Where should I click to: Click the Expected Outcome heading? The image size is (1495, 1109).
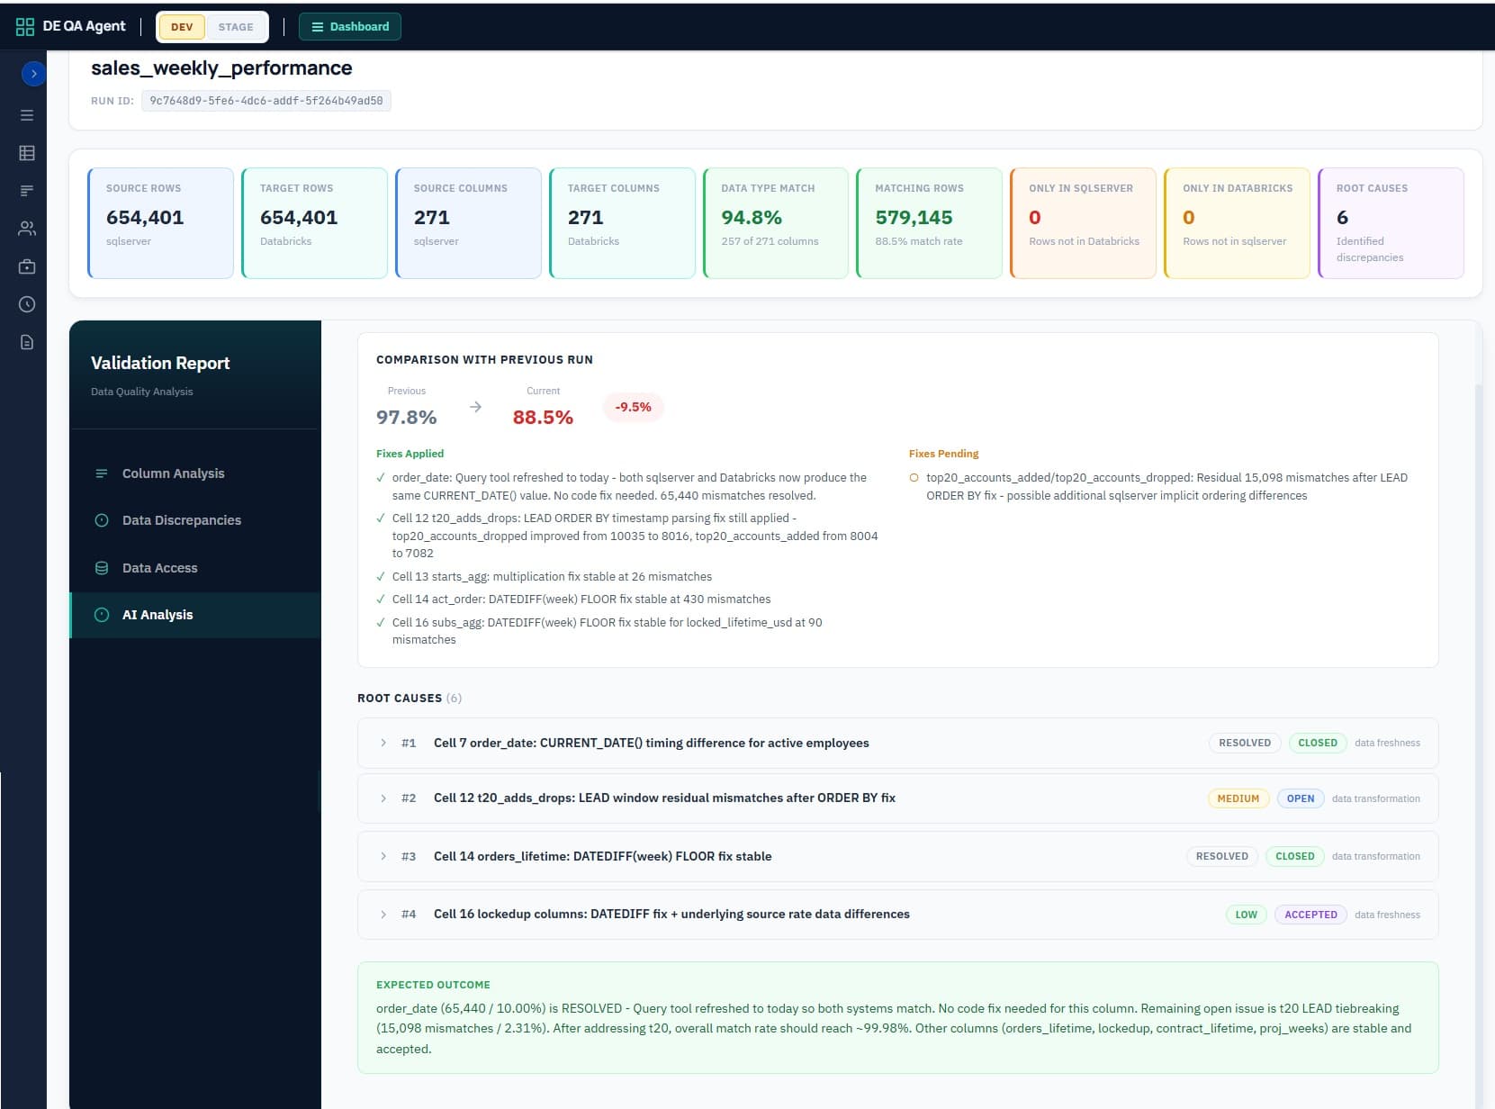(433, 985)
